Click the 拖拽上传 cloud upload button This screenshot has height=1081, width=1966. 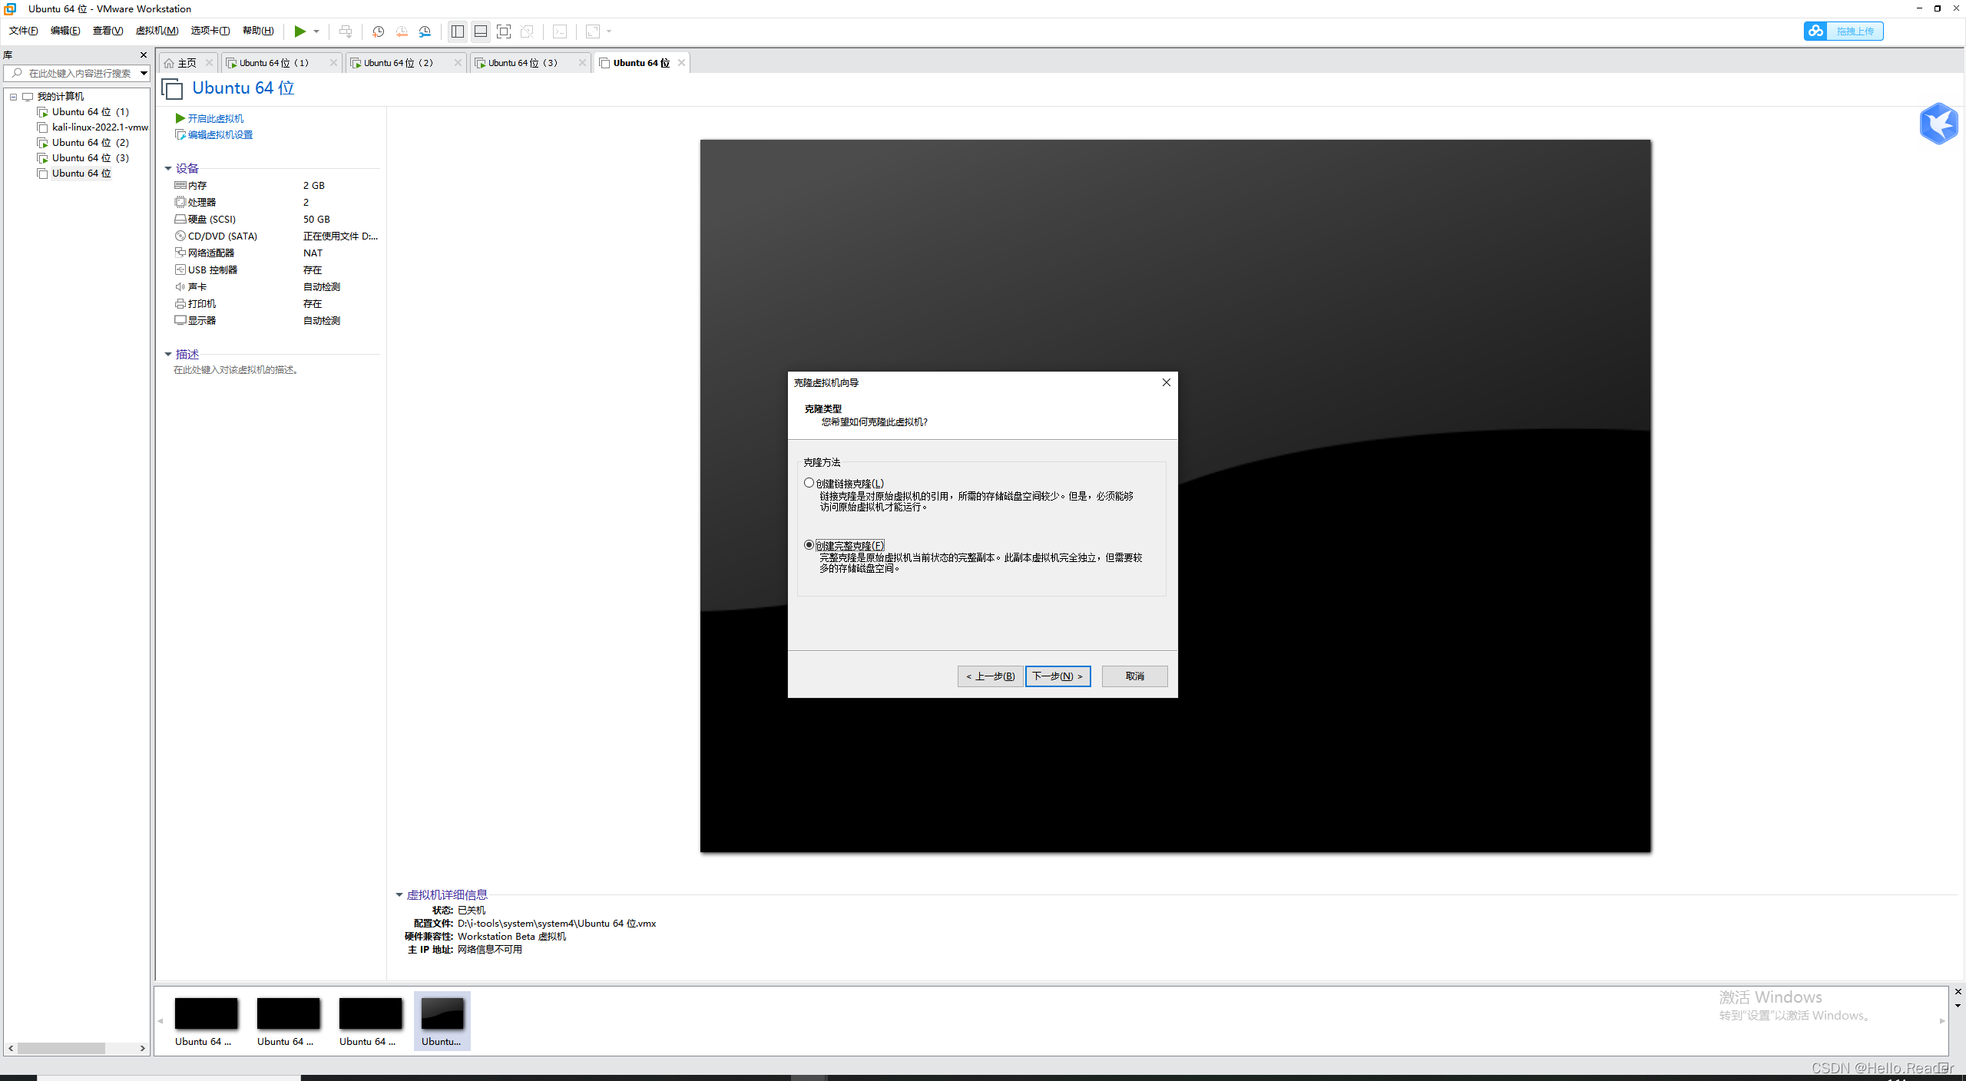point(1843,31)
